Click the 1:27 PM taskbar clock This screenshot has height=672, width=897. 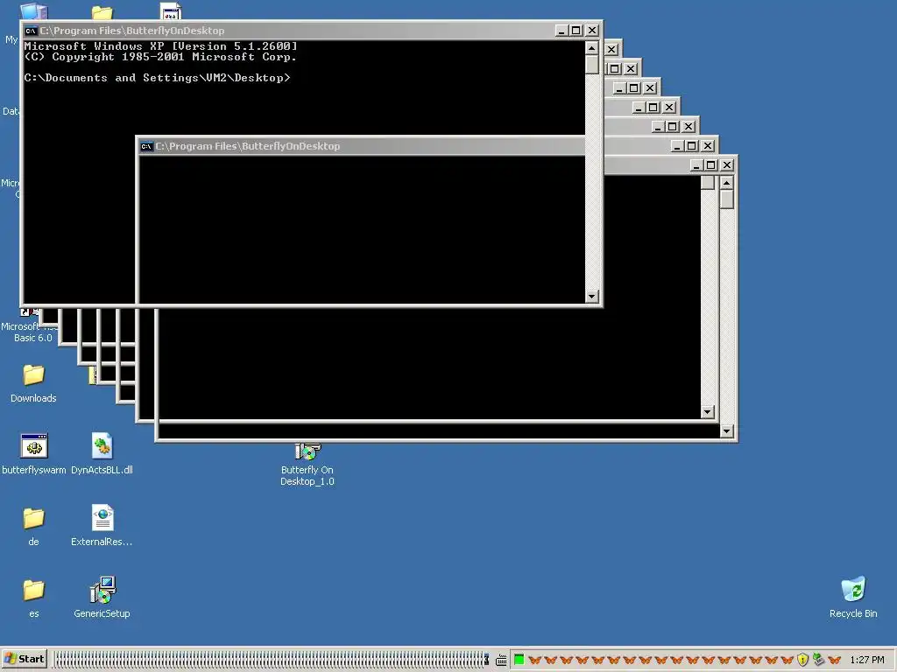click(867, 660)
